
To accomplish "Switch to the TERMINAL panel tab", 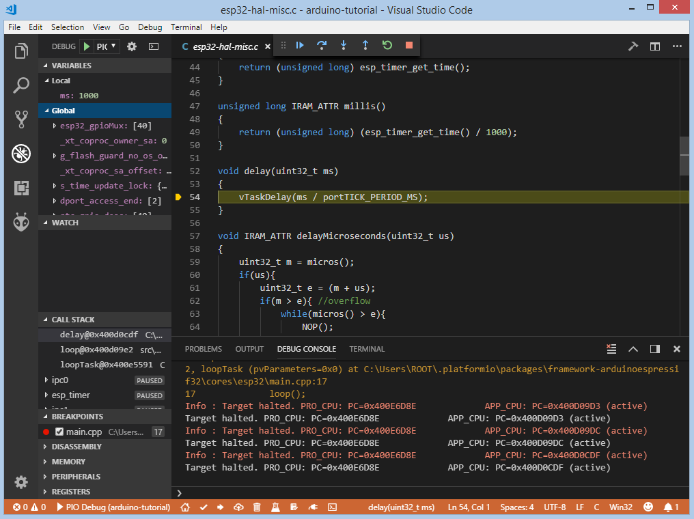I will (x=367, y=349).
